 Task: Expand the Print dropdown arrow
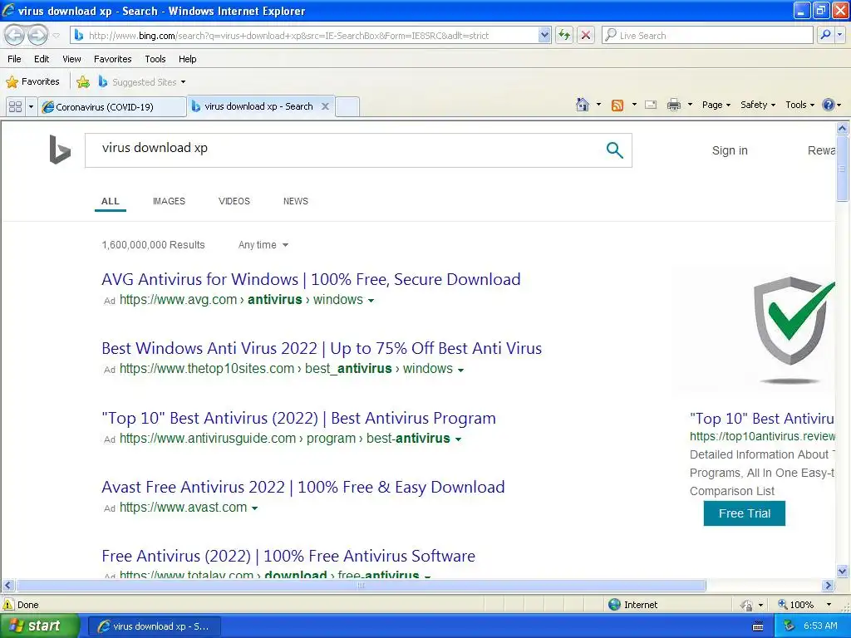tap(690, 105)
